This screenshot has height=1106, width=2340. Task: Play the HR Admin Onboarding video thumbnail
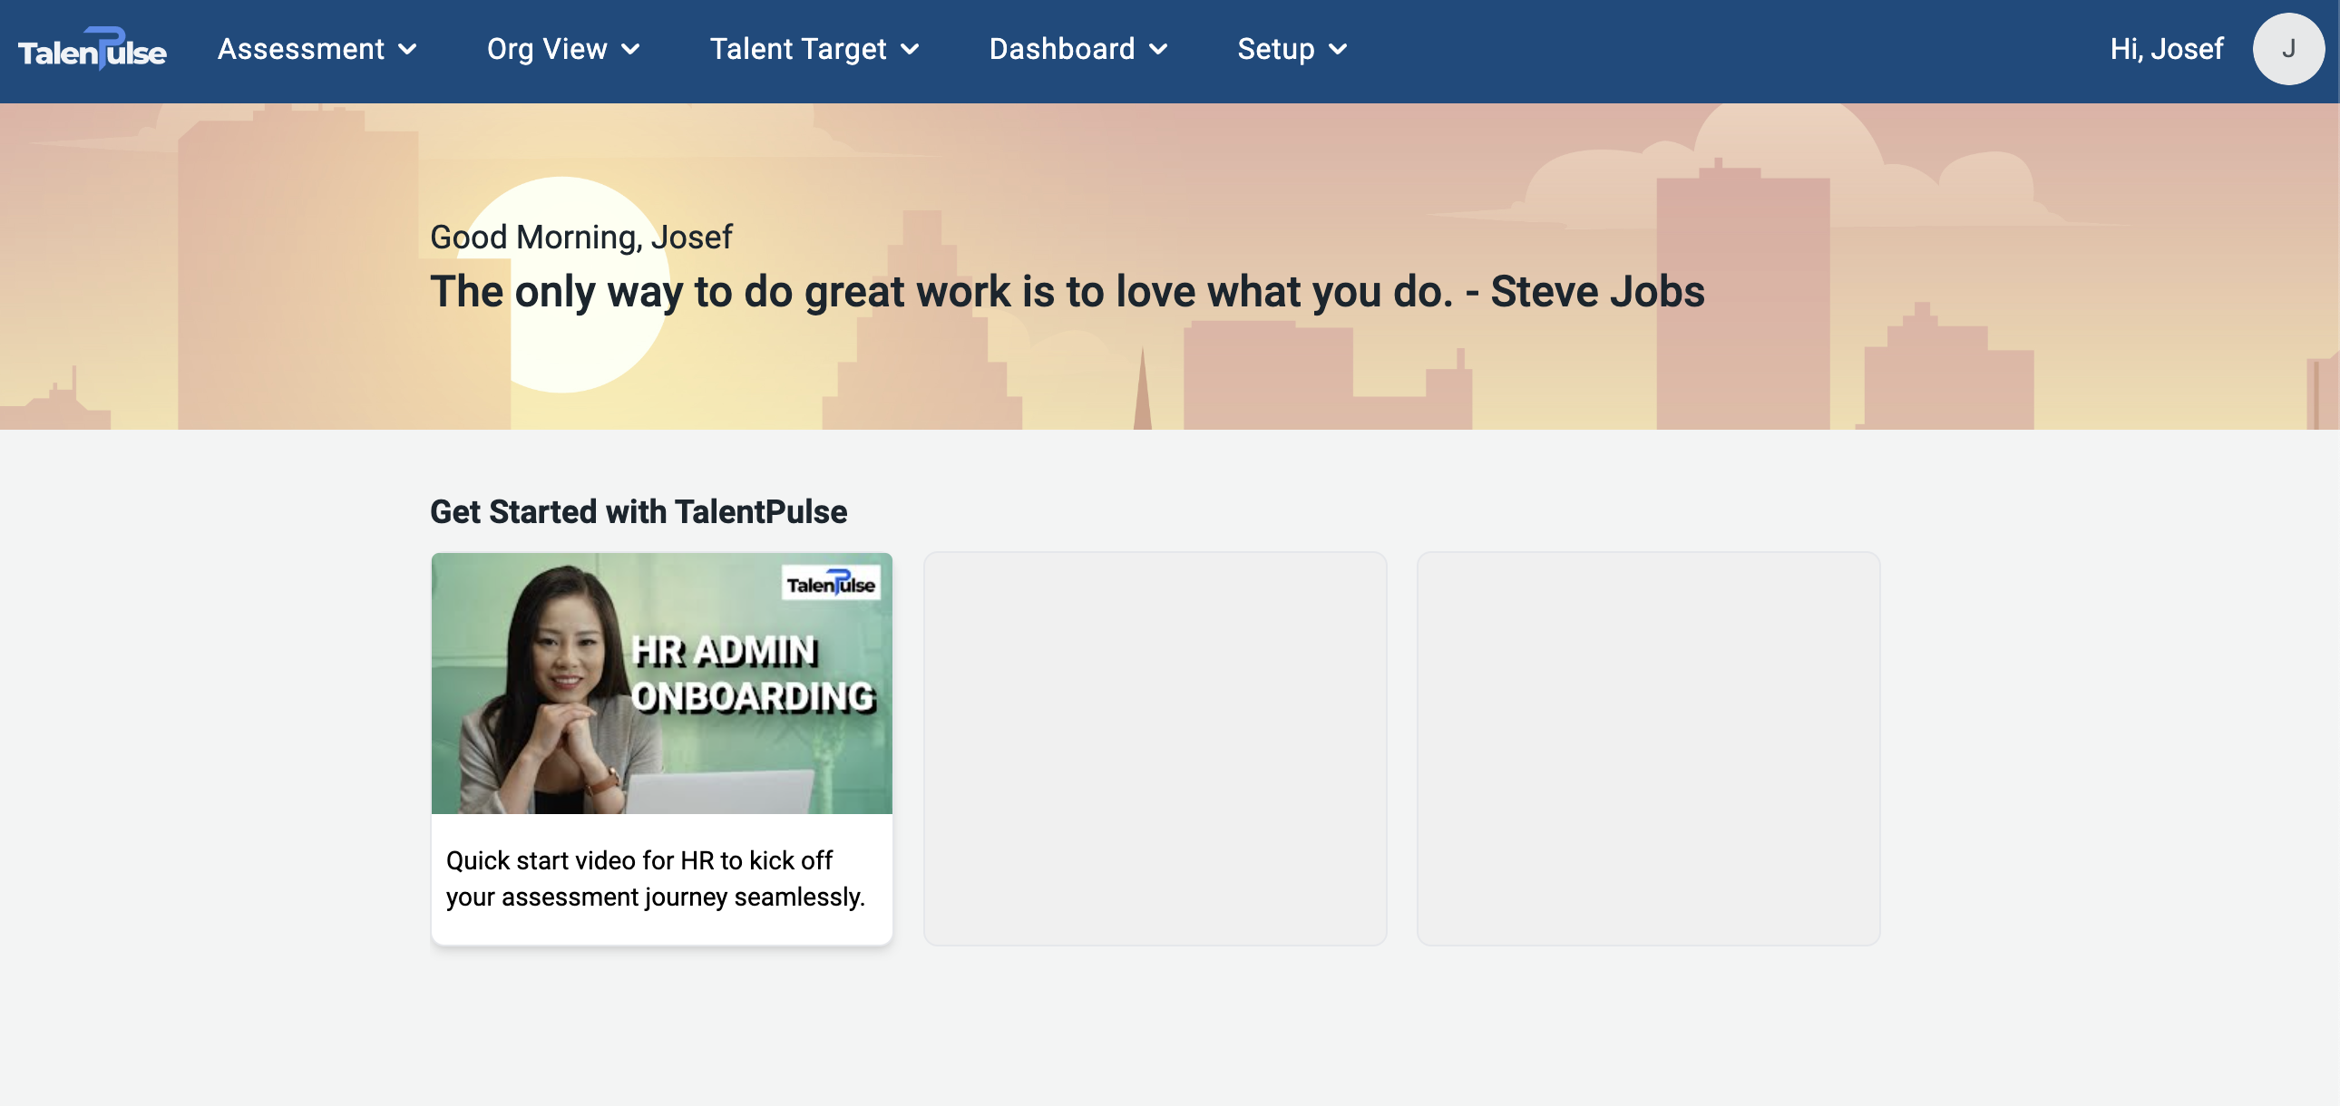661,684
